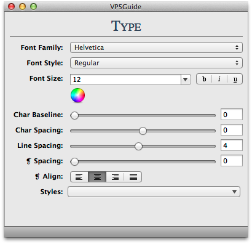Click the Line Spacing label
Screen dimensions: 252x244
[x=40, y=145]
